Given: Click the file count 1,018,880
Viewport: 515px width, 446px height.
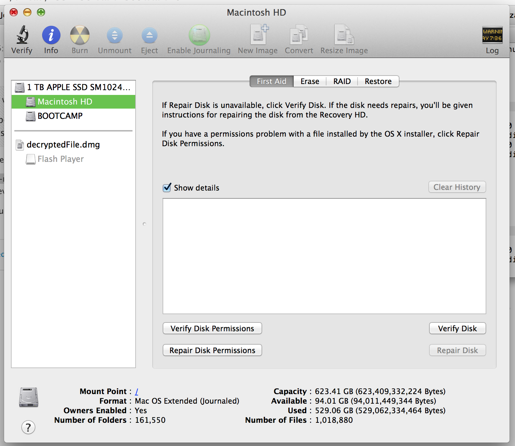Looking at the screenshot, I should [334, 420].
